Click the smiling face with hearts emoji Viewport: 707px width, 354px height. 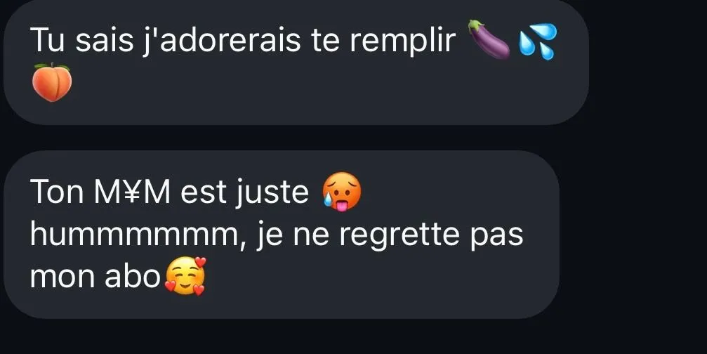(185, 275)
